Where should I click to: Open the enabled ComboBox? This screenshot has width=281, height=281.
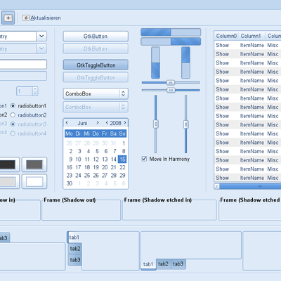[96, 93]
